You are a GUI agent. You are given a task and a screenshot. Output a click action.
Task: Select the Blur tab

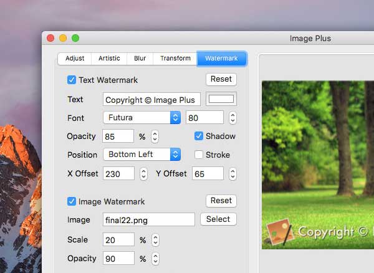[140, 59]
